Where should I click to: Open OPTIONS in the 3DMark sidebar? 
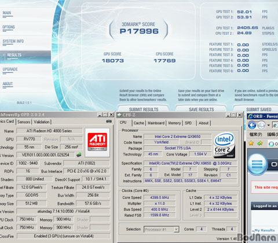click(x=9, y=27)
